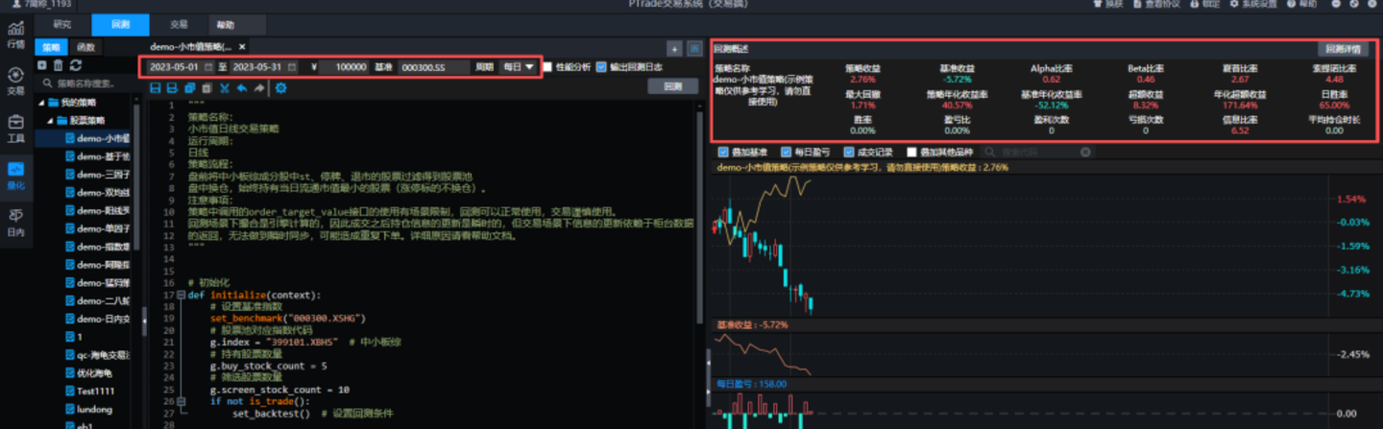Delete strategy with trash can icon
Image resolution: width=1383 pixels, height=429 pixels.
point(59,65)
